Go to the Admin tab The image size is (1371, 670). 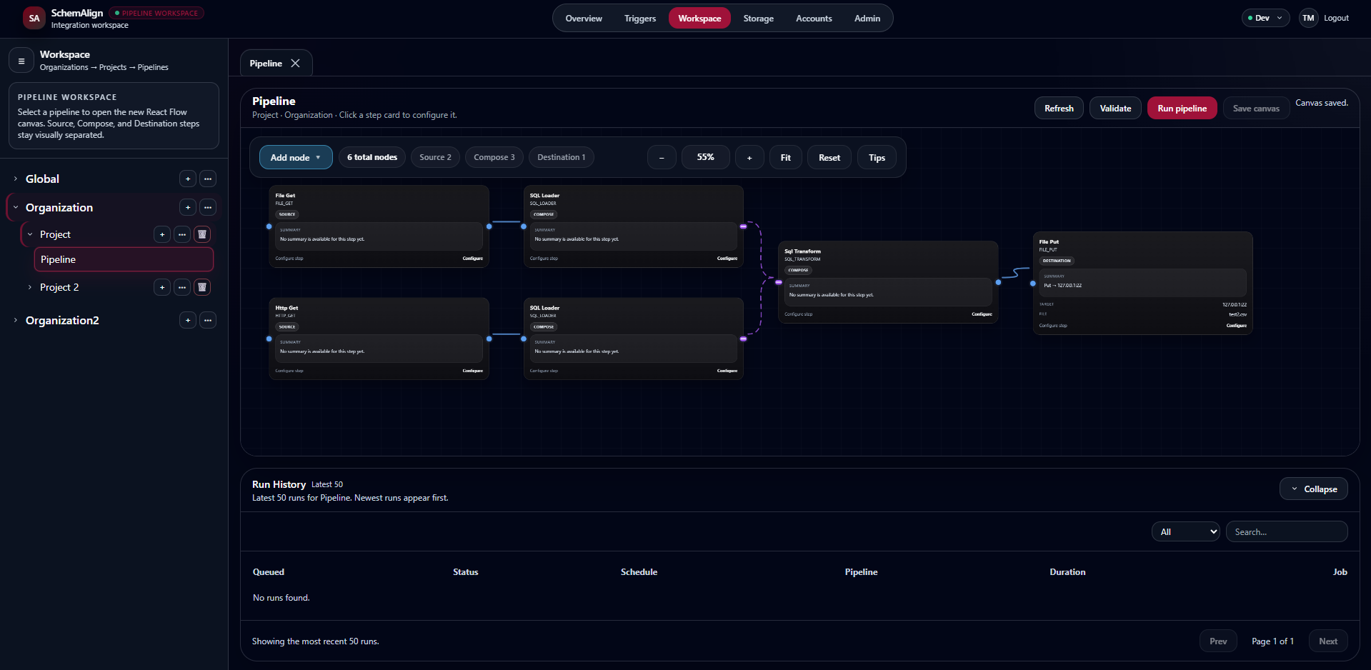click(867, 19)
